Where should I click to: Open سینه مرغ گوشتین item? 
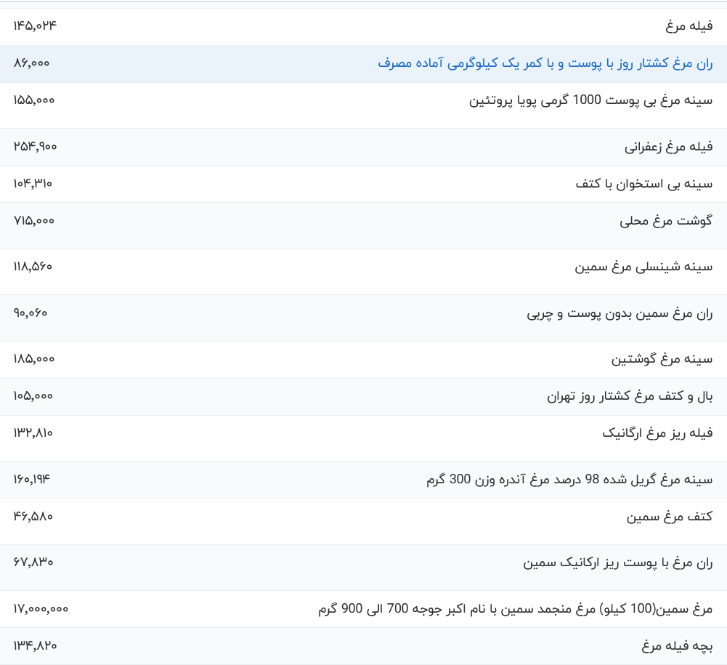tap(662, 359)
